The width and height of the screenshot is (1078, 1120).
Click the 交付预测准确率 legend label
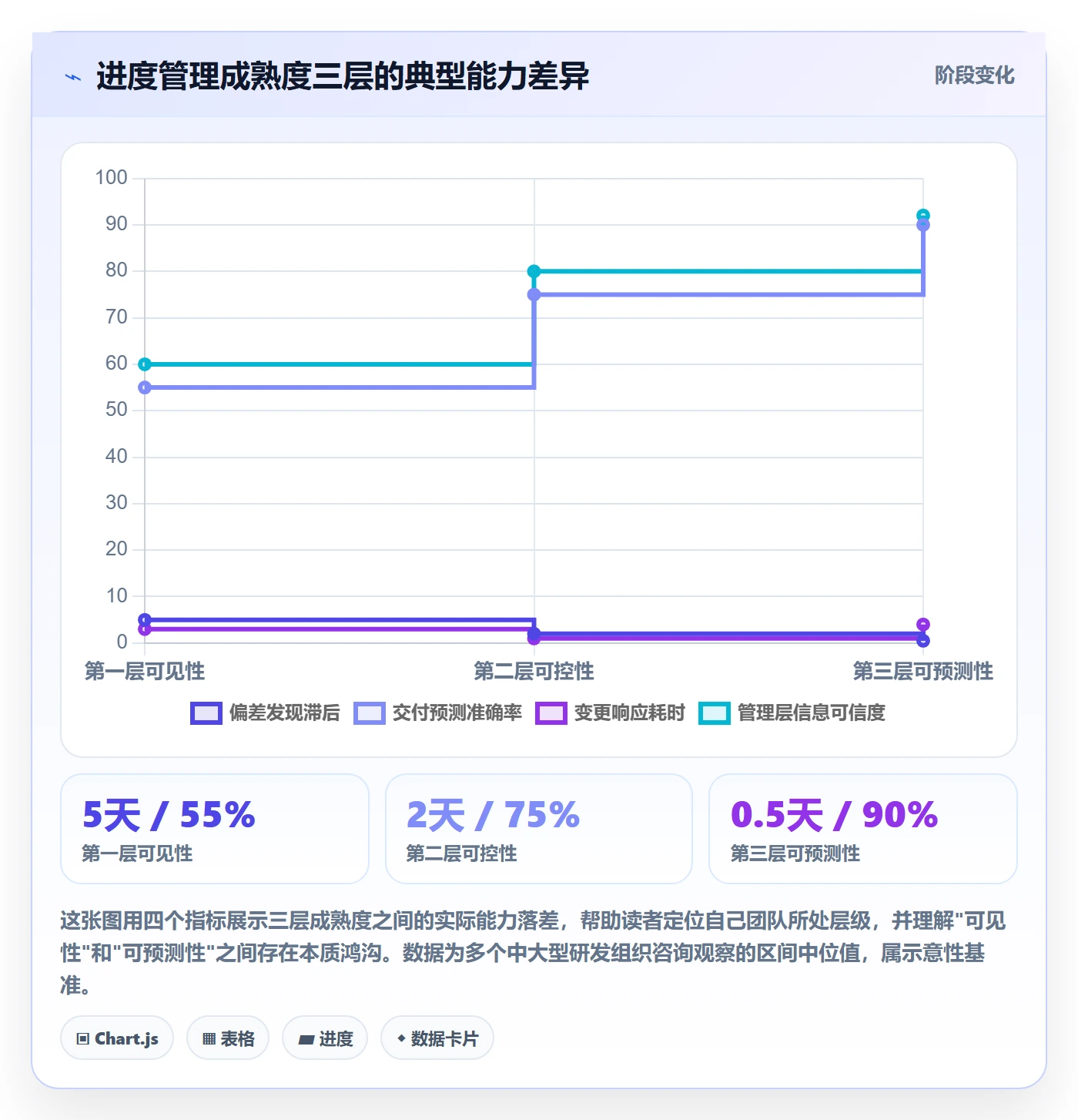tap(457, 713)
